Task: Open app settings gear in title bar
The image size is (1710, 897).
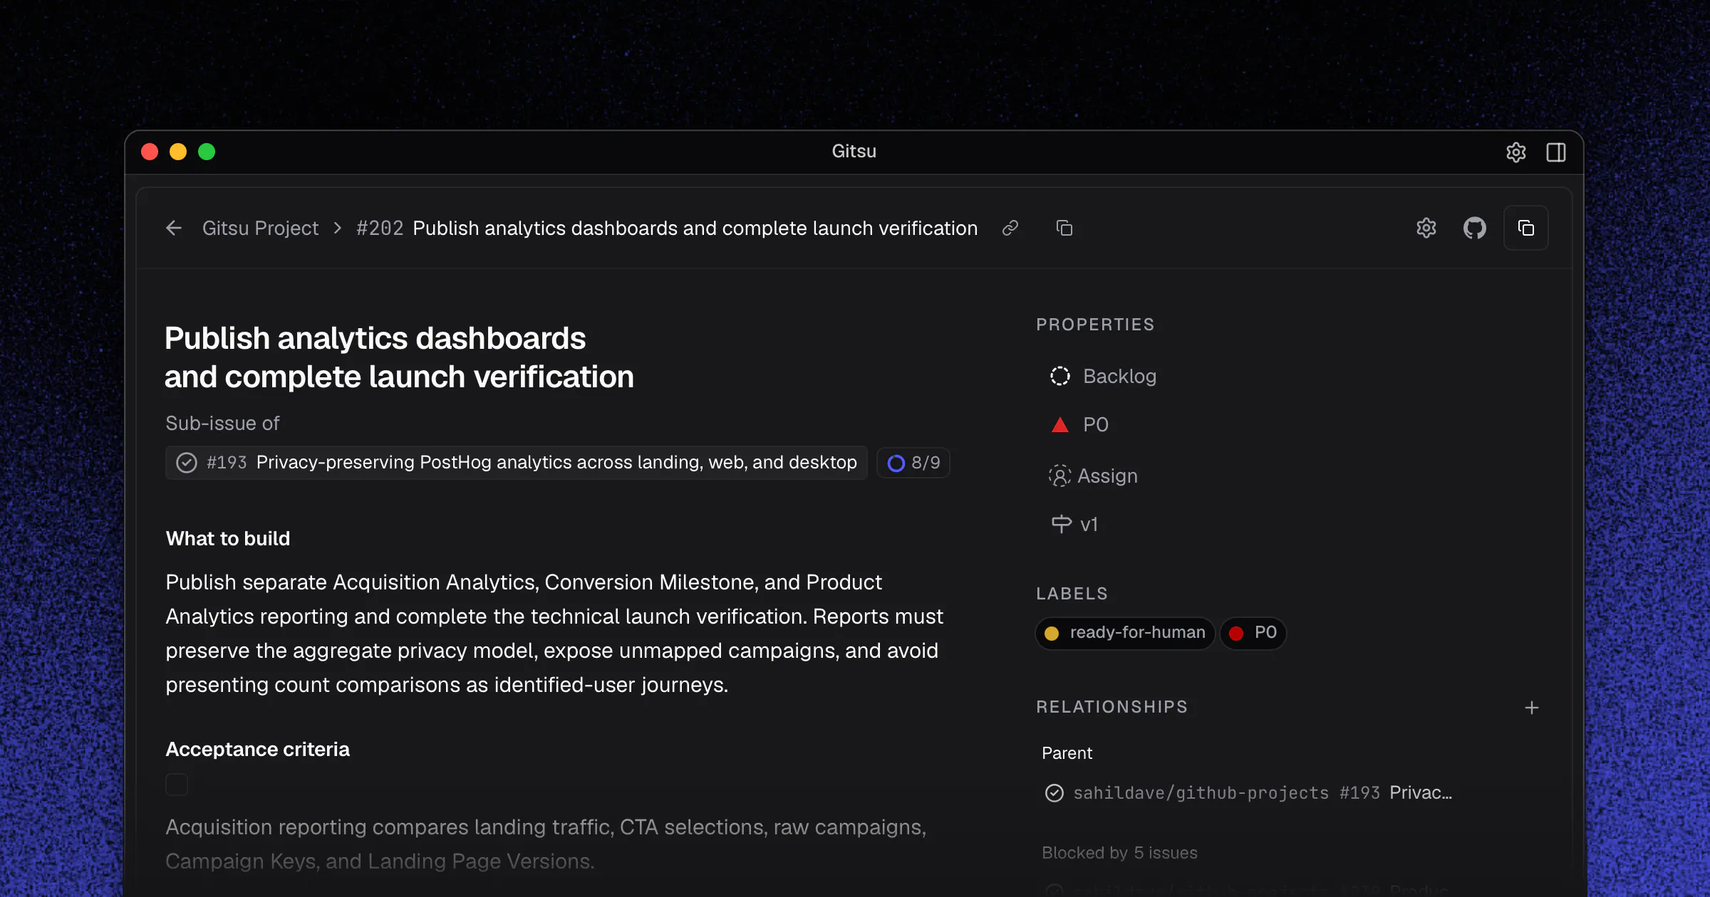Action: (x=1516, y=152)
